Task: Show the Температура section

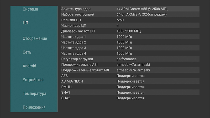Action: pyautogui.click(x=34, y=94)
